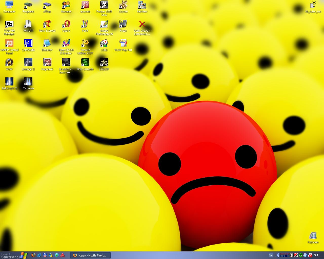Click the floppy disk quick launch icon

(x=45, y=255)
